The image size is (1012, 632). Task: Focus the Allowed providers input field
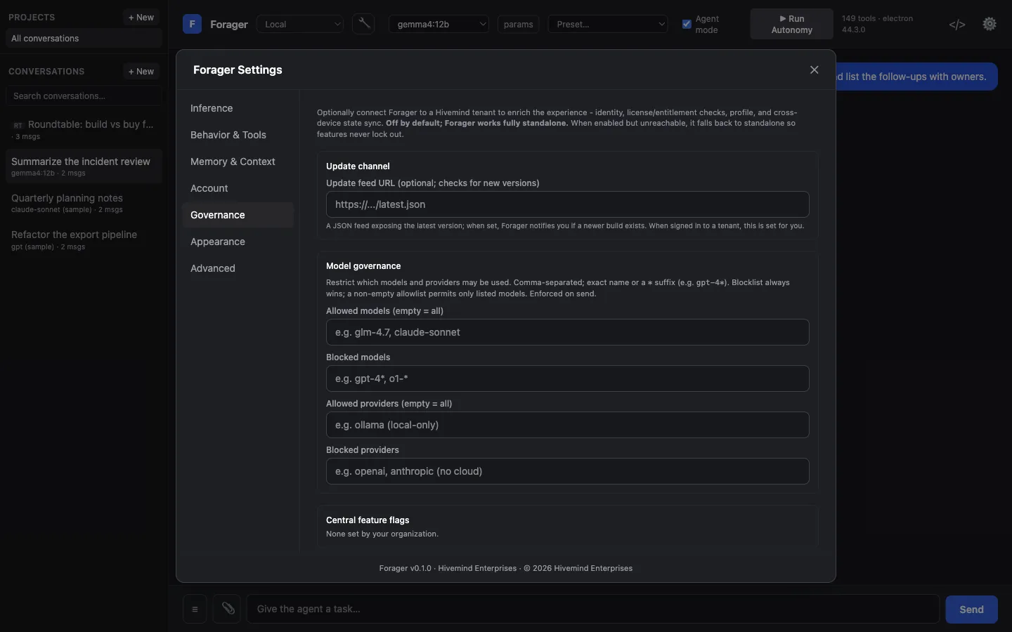(x=567, y=425)
